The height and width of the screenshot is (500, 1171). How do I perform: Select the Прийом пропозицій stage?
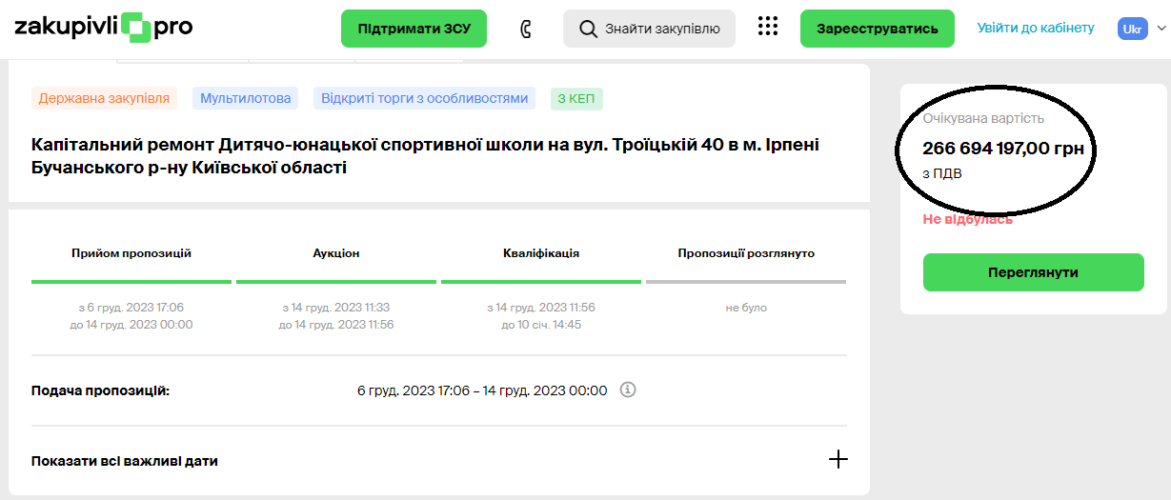pos(131,253)
